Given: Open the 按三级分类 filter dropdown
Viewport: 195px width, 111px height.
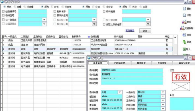Looking at the screenshot, I should pos(148,20).
